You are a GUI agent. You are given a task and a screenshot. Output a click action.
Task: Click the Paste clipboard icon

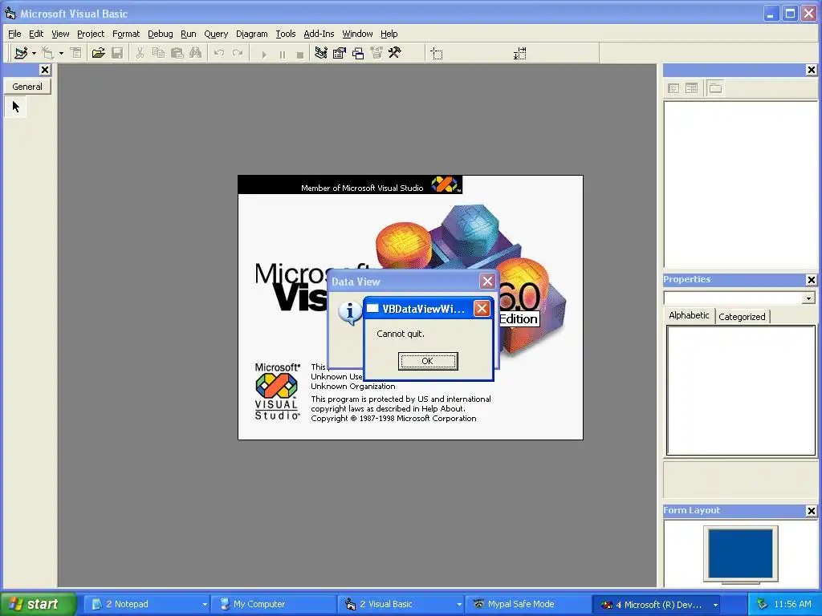coord(177,53)
